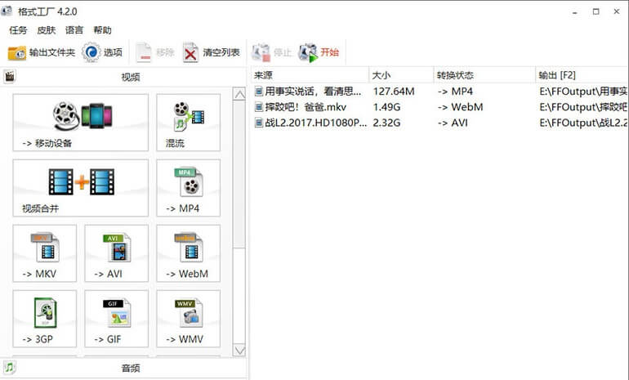This screenshot has height=380, width=629.
Task: Select the 用事实说话 task row
Action: 440,92
